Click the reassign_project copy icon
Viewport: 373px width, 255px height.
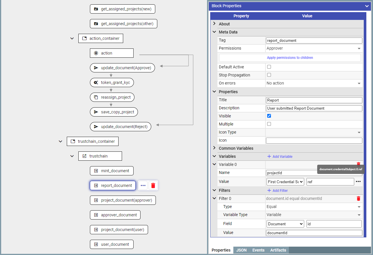click(96, 97)
